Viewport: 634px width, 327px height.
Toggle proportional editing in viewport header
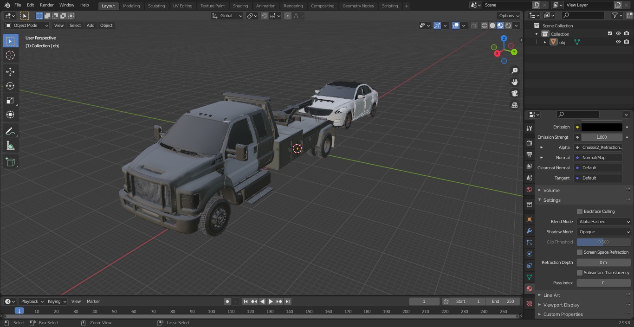[x=288, y=16]
